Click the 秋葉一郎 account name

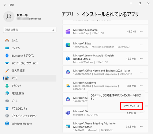pyautogui.click(x=22, y=15)
